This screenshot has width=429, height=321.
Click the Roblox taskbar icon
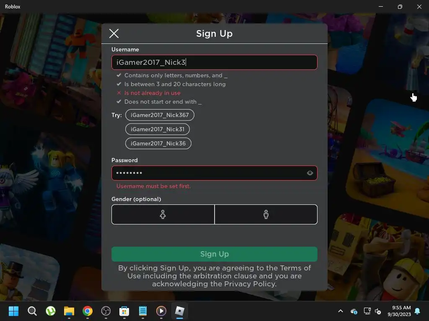pos(179,311)
